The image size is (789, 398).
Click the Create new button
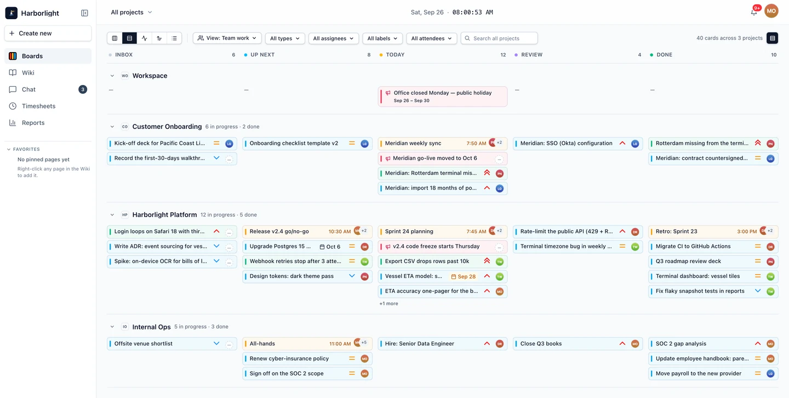tap(48, 33)
